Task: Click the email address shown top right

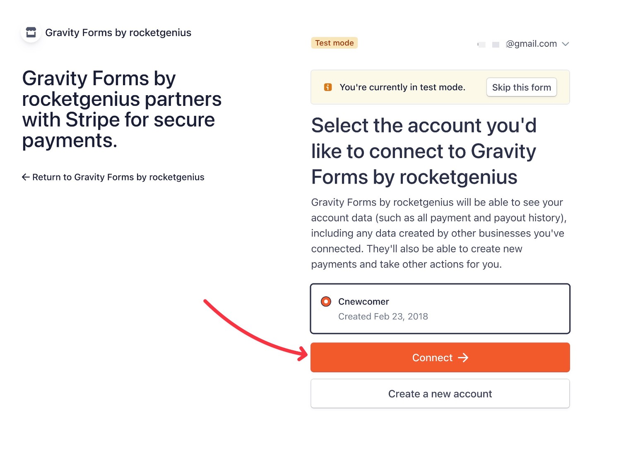Action: [x=531, y=44]
